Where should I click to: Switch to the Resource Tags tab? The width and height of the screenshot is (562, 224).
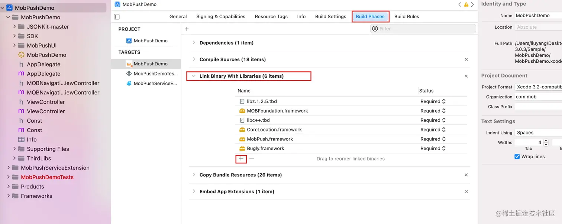tap(271, 17)
